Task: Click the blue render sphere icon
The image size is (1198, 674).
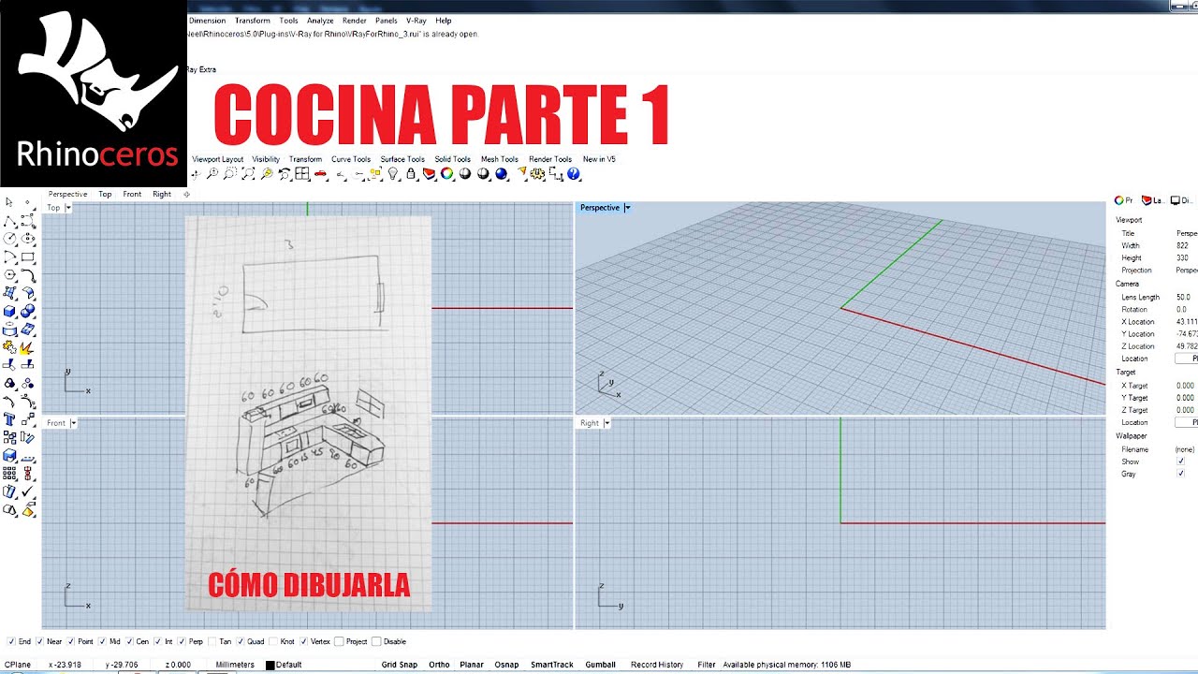Action: coord(501,174)
